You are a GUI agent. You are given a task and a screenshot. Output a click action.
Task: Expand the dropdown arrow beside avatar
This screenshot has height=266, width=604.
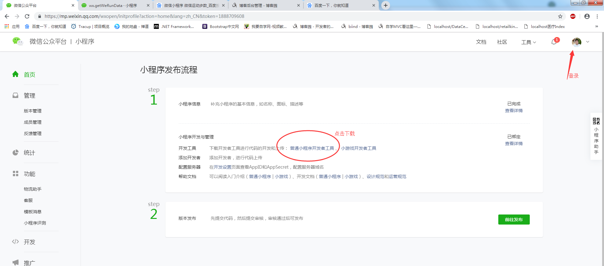click(588, 42)
